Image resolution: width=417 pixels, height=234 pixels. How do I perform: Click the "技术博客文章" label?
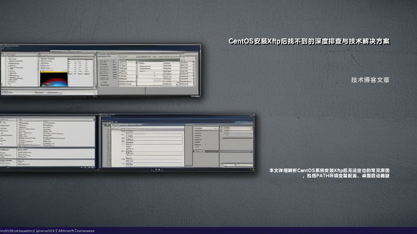[370, 80]
